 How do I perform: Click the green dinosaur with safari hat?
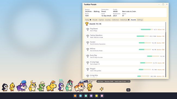(x=41, y=86)
